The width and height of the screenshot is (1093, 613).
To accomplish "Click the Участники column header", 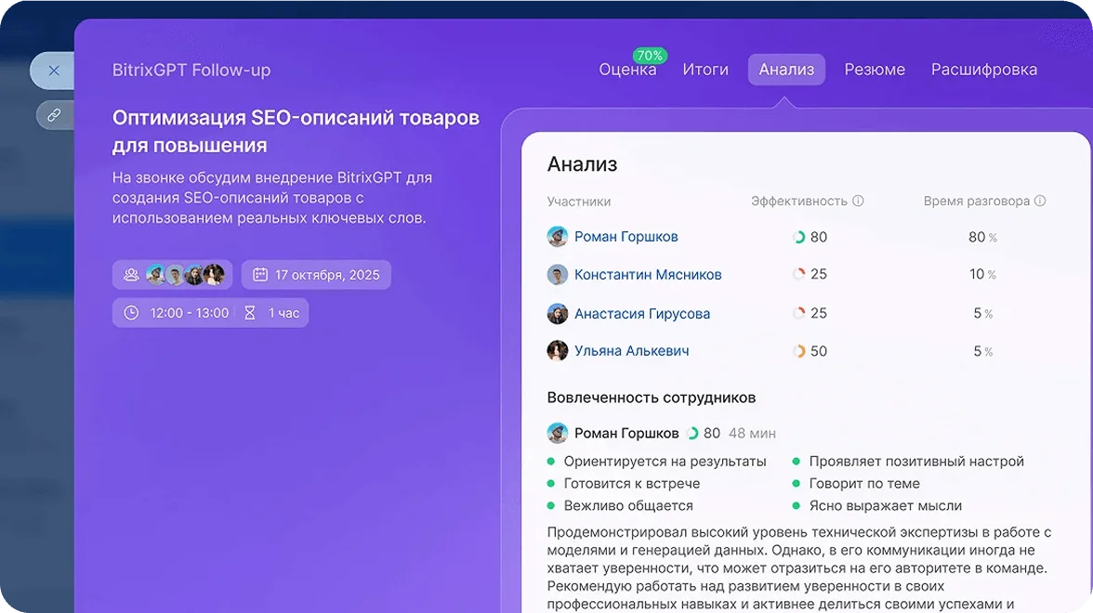I will tap(578, 202).
